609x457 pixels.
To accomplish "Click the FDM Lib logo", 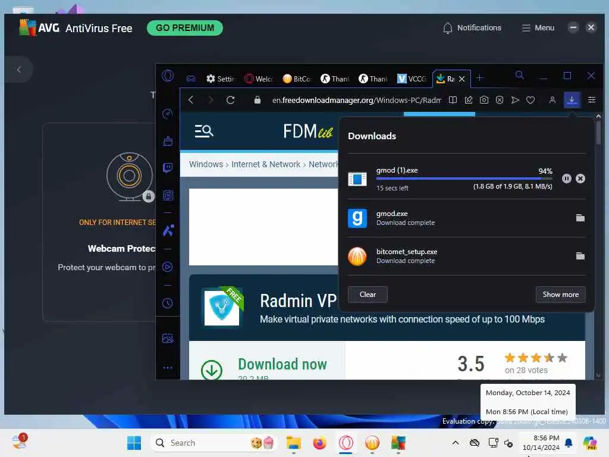I will (308, 132).
